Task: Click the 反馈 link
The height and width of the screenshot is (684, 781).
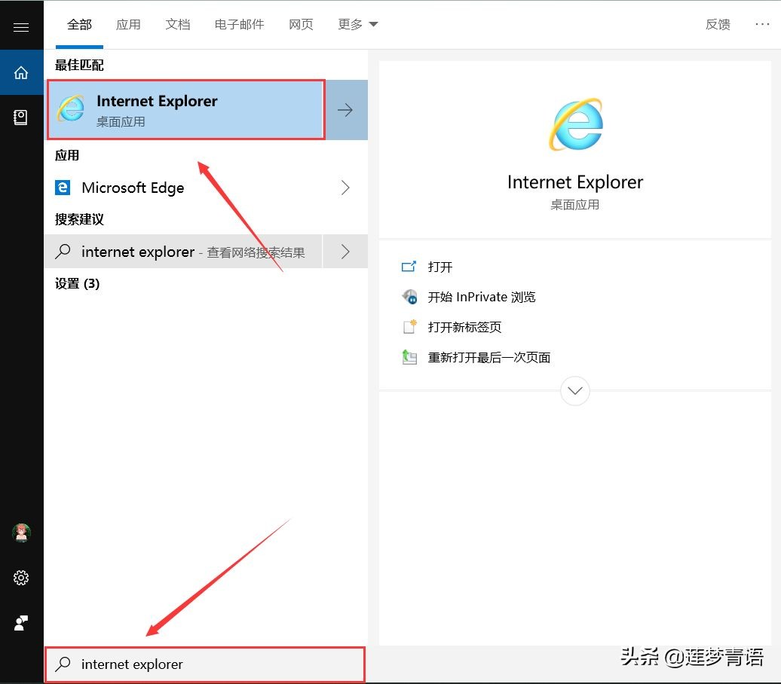Action: coord(718,23)
